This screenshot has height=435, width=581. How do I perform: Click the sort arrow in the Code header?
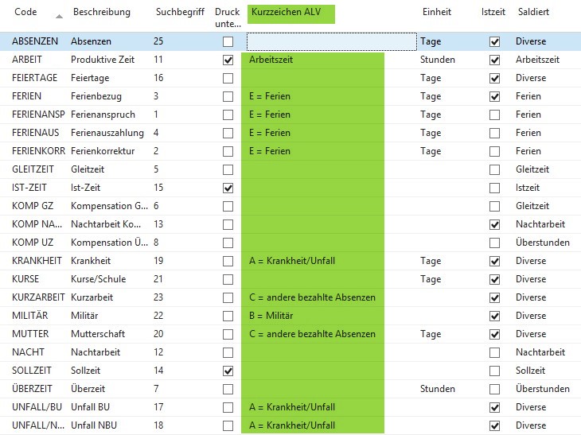[59, 16]
